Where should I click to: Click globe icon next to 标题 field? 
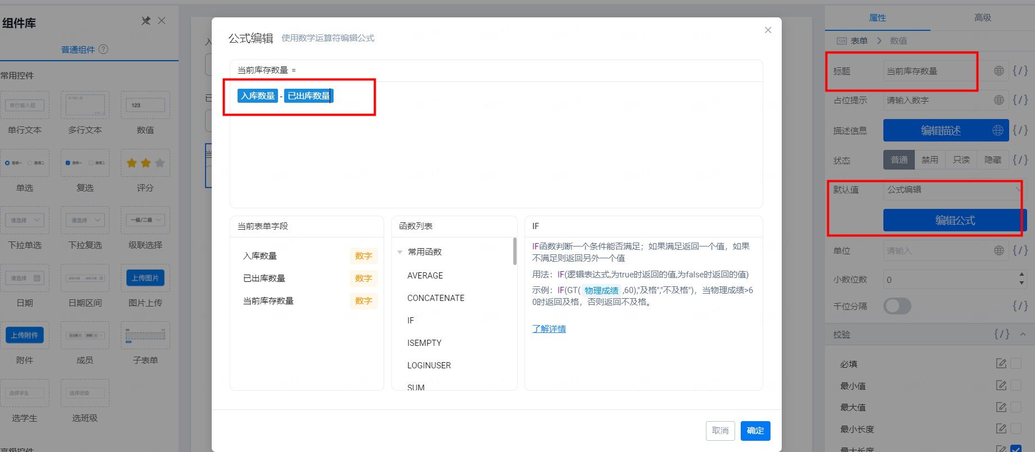click(999, 71)
